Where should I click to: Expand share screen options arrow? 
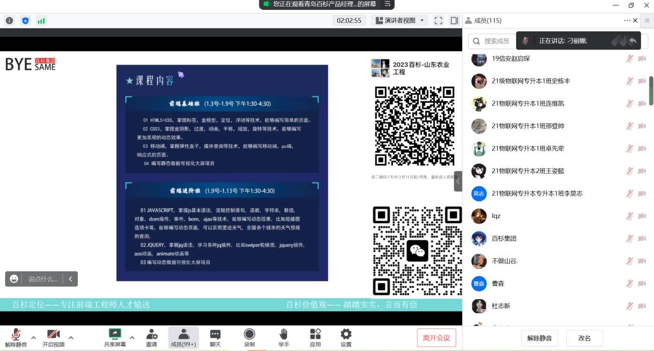click(132, 337)
